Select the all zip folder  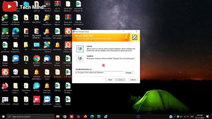click(x=26, y=32)
